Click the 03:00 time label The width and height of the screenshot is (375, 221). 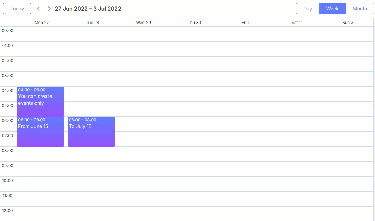point(8,76)
